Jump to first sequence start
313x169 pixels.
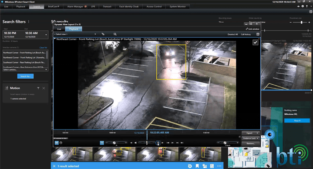[168, 142]
